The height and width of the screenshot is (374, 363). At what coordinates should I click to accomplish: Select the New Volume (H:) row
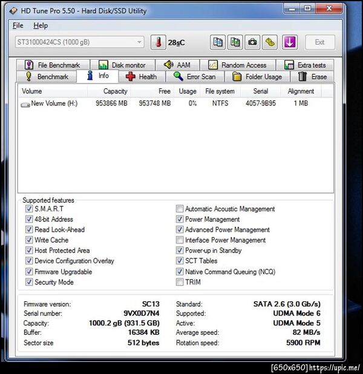click(175, 103)
